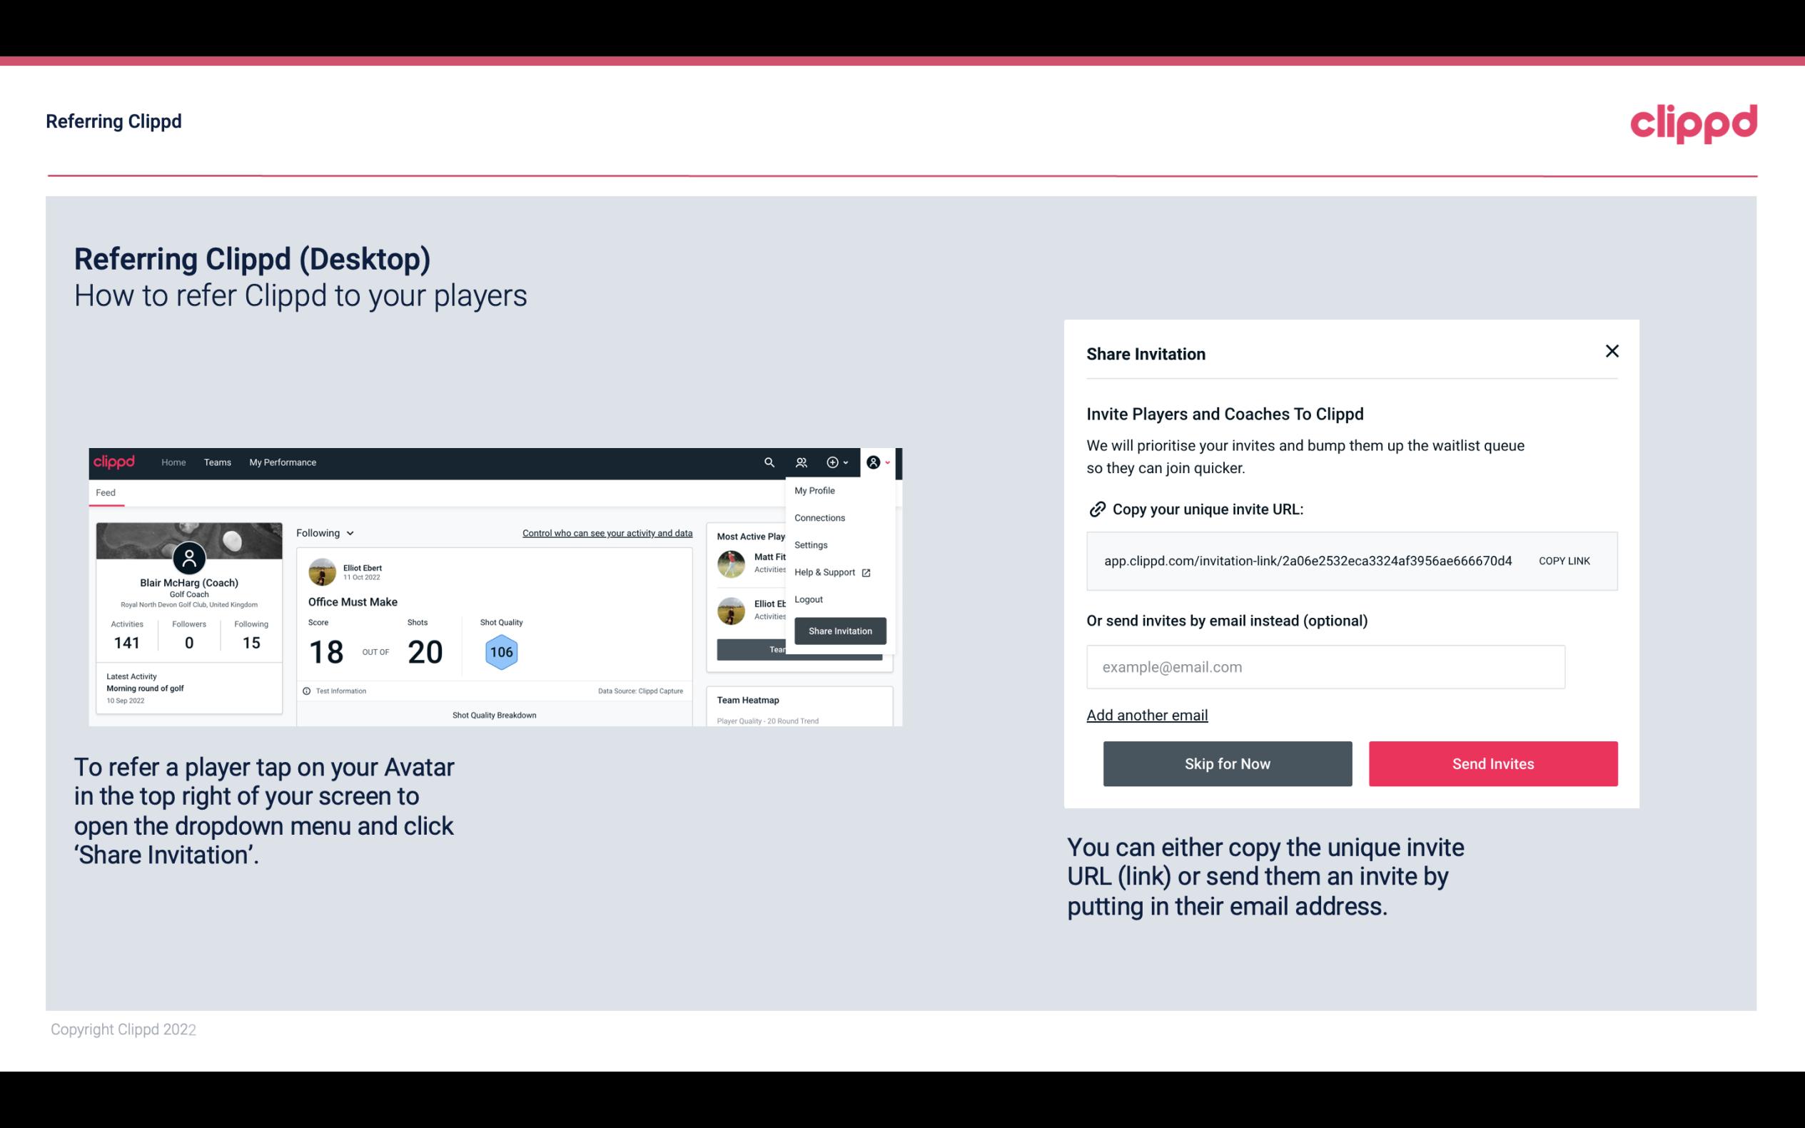Click Send Invites button on share dialog

click(x=1492, y=763)
